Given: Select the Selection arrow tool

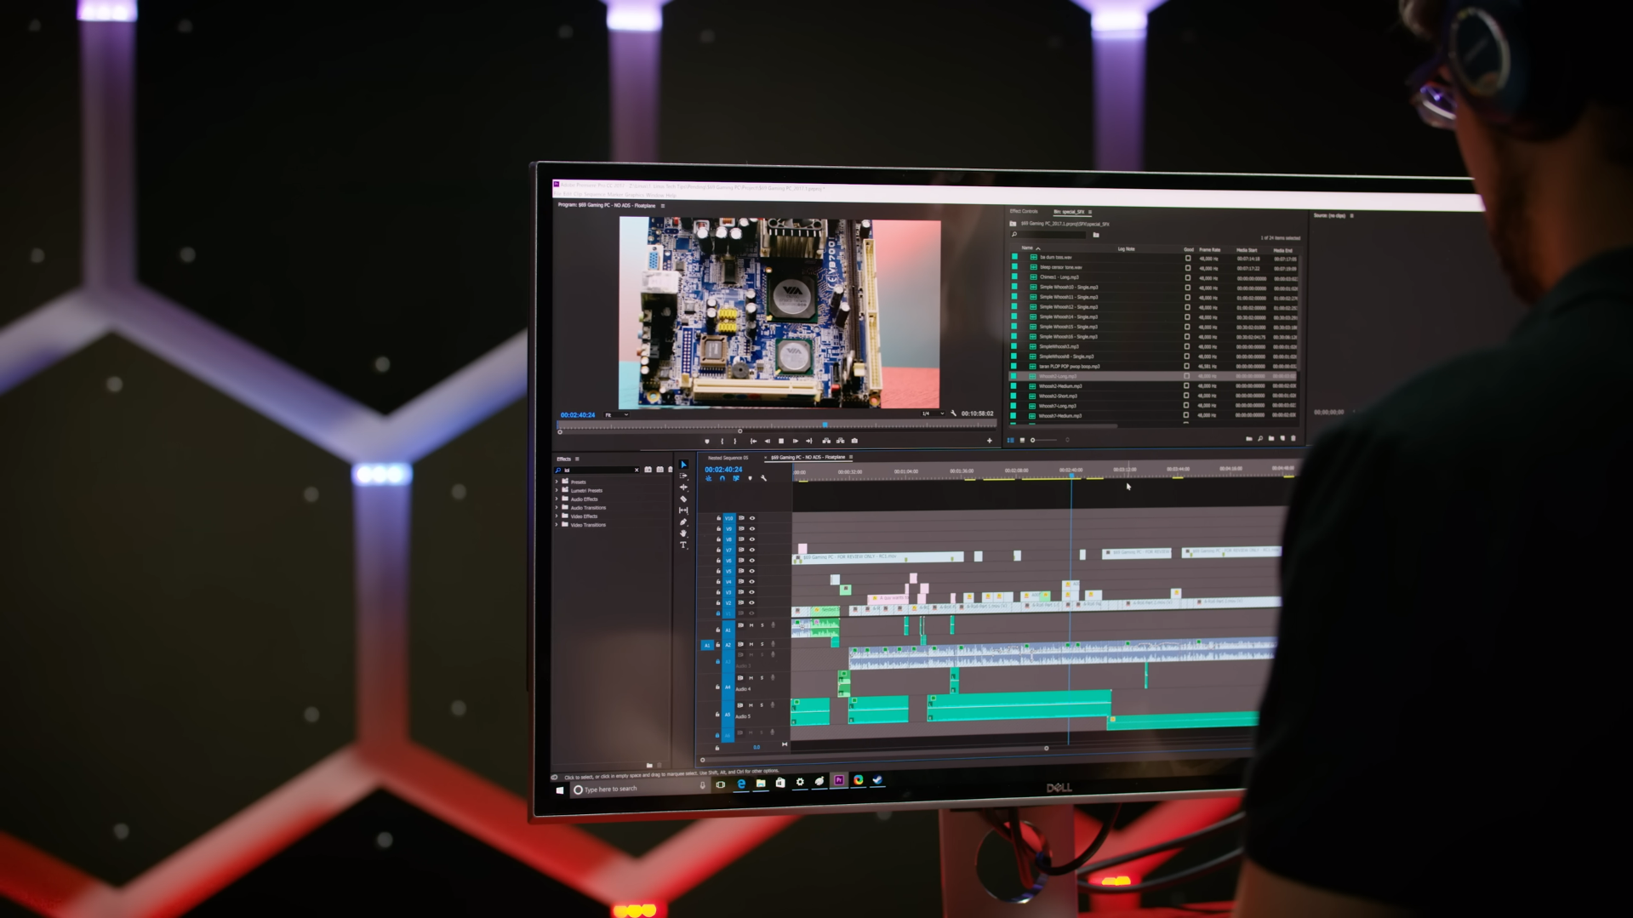Looking at the screenshot, I should [x=683, y=465].
